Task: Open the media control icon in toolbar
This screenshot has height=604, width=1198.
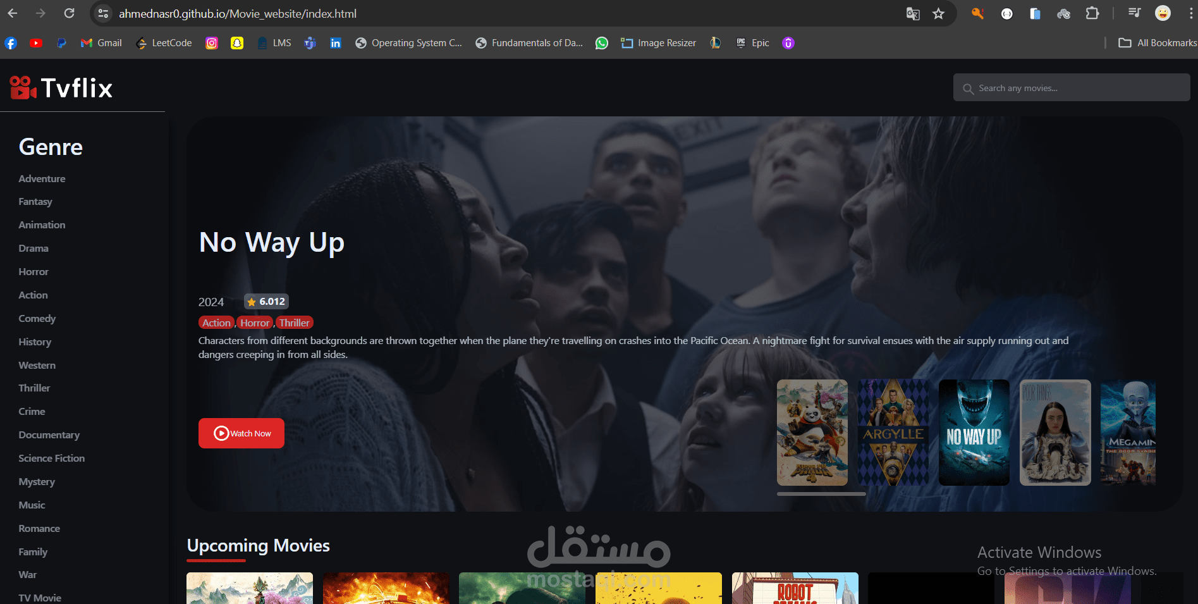Action: coord(1134,13)
